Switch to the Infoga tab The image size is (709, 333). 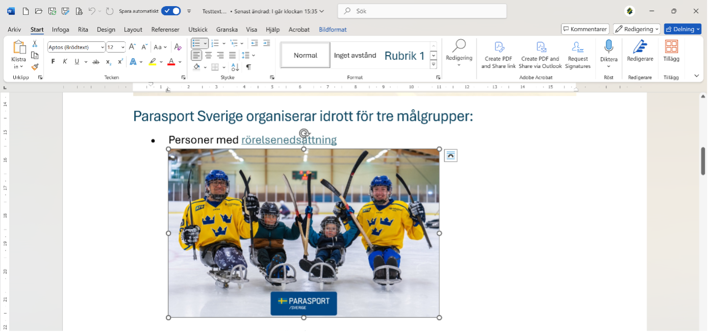(x=60, y=30)
